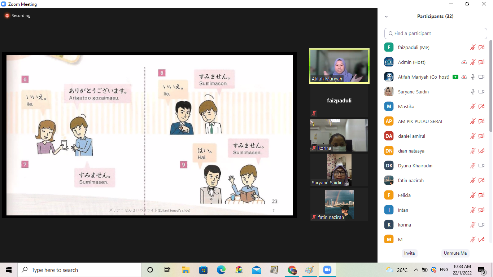Open Microsoft Edge from the taskbar
The width and height of the screenshot is (493, 277).
[x=221, y=270]
